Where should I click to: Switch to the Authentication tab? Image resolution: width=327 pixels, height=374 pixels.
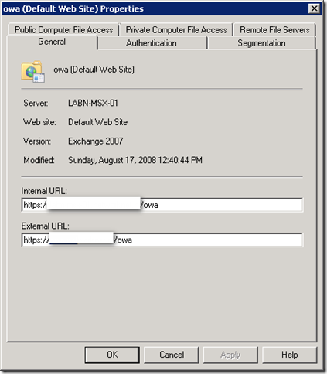(x=152, y=43)
